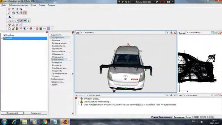Open the dropdown arrow after import icon
The image size is (222, 125).
[28, 28]
